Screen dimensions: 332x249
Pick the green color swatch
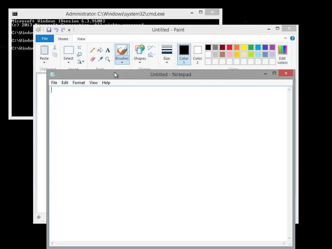pos(251,47)
